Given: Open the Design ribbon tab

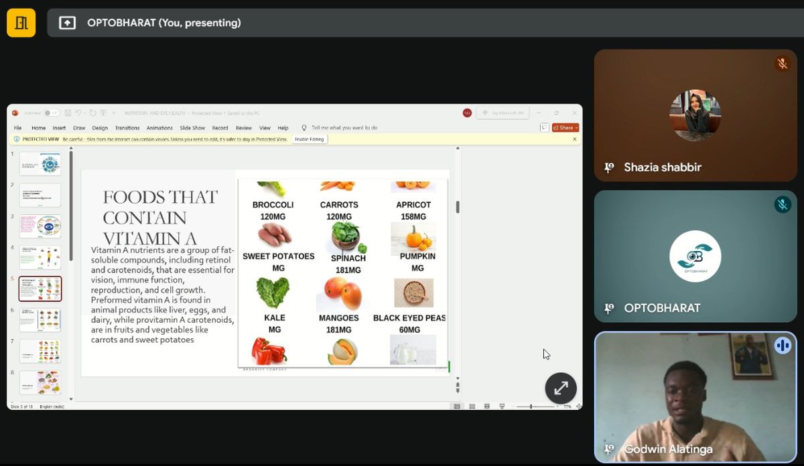Looking at the screenshot, I should (100, 128).
